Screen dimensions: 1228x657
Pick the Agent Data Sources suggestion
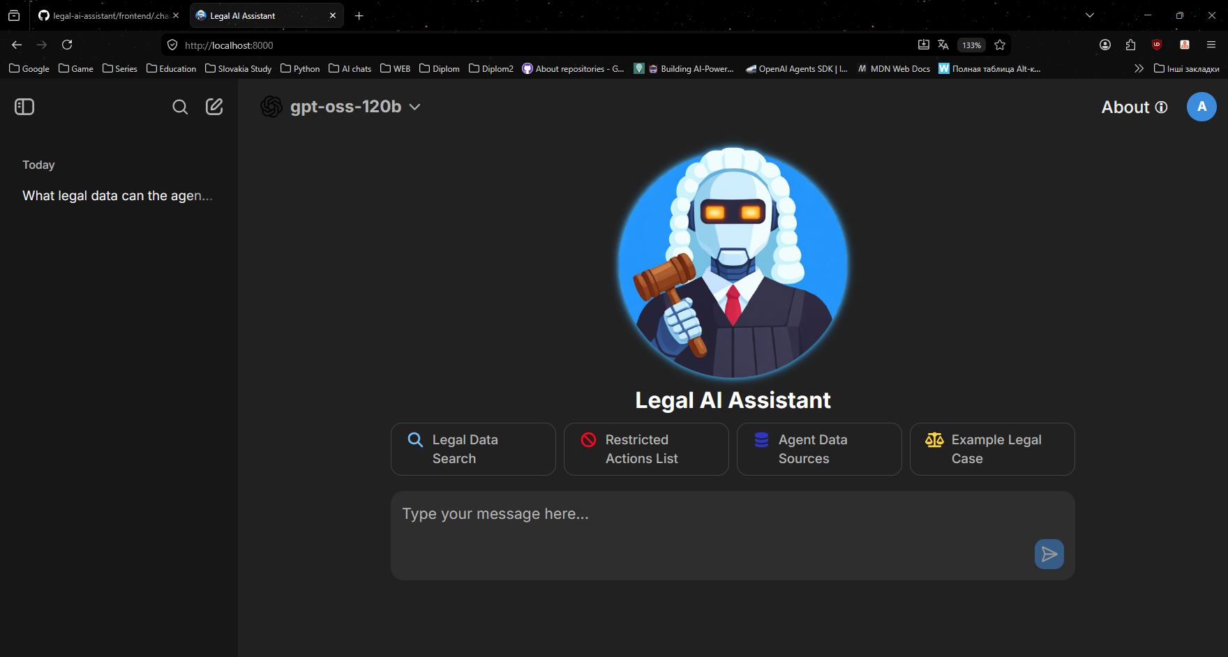pos(819,449)
